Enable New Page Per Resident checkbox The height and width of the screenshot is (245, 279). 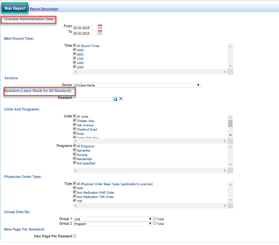click(74, 236)
